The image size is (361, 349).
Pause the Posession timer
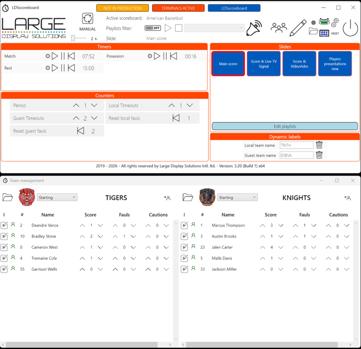click(x=165, y=56)
